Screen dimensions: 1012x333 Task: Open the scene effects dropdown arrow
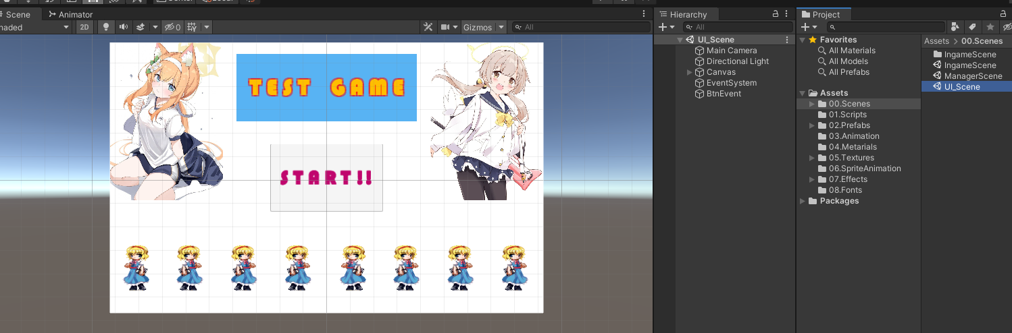coord(155,27)
